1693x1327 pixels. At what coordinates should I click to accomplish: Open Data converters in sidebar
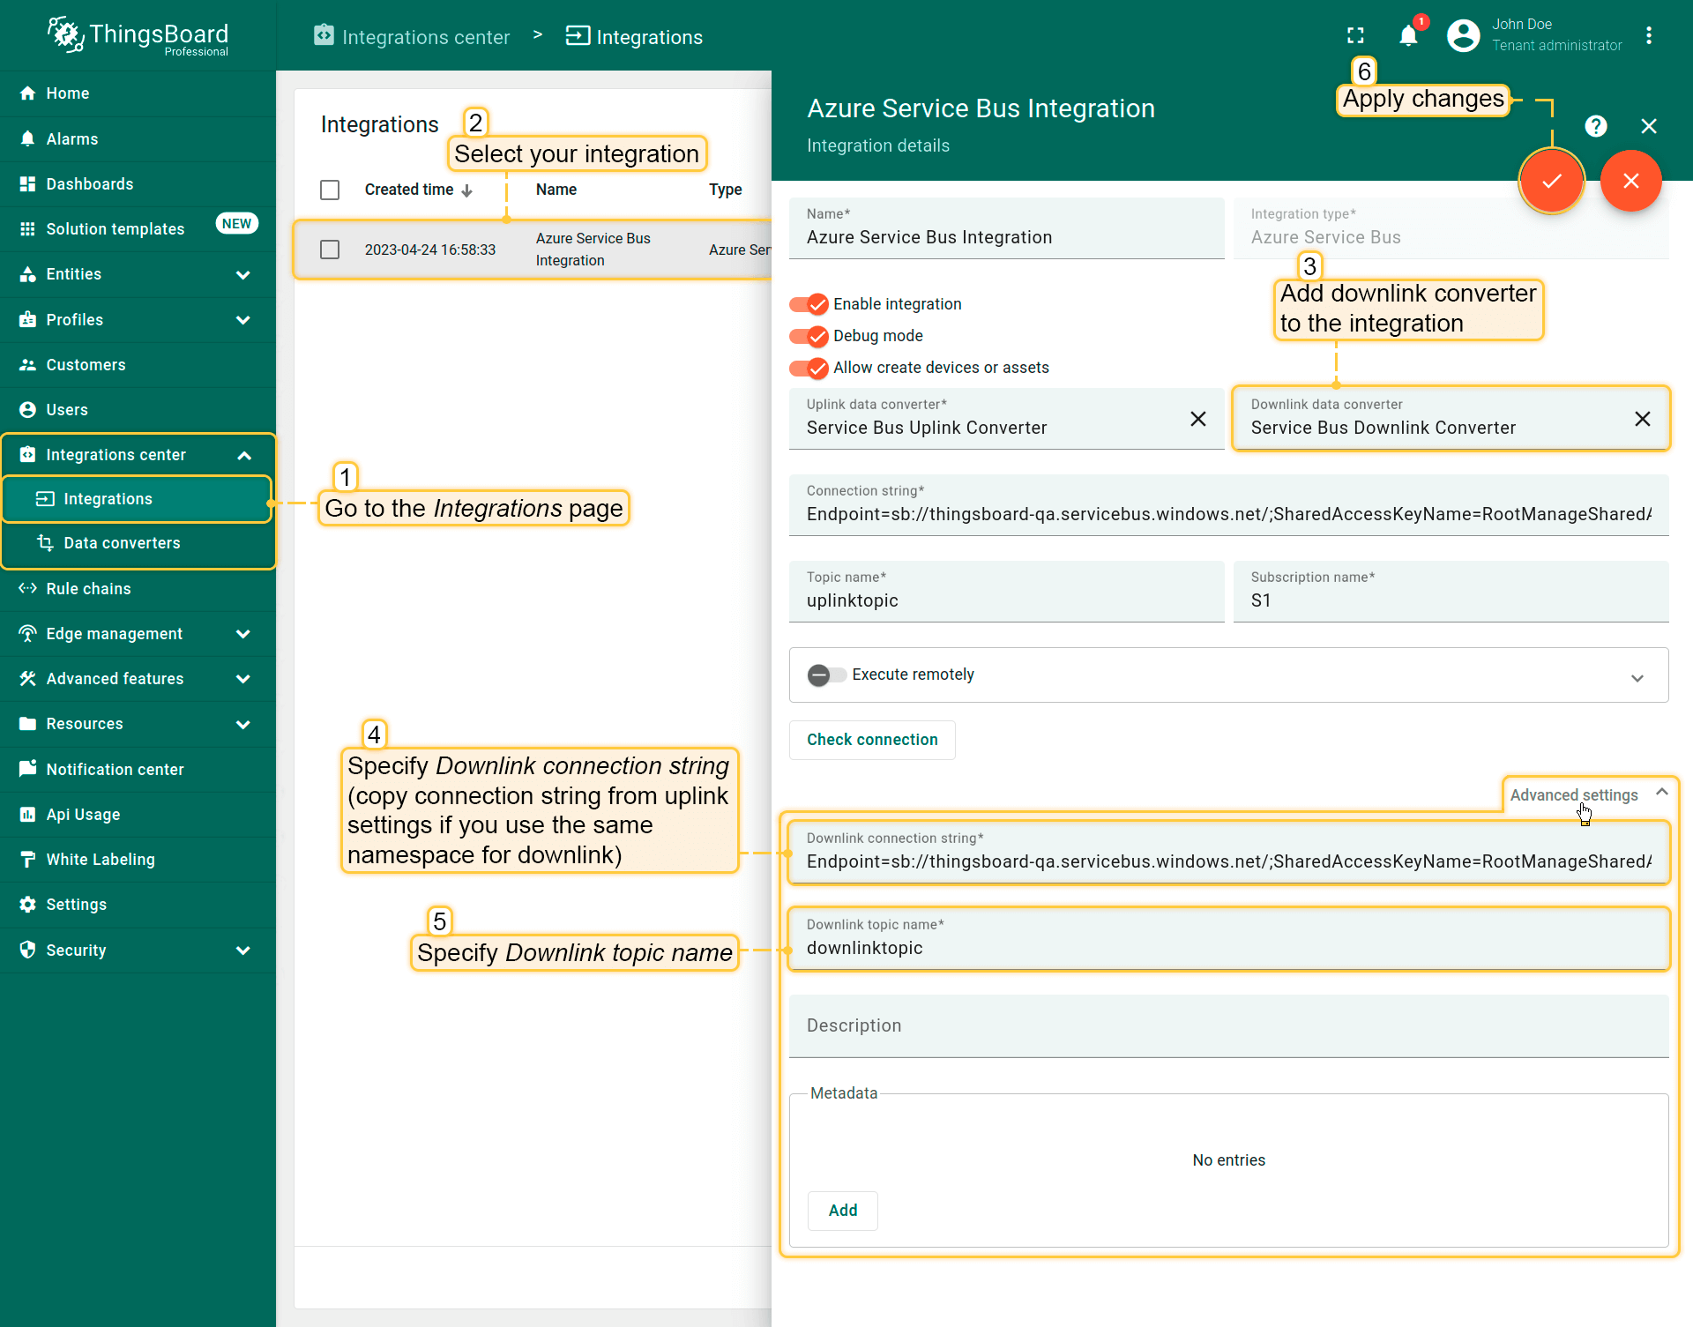point(122,543)
